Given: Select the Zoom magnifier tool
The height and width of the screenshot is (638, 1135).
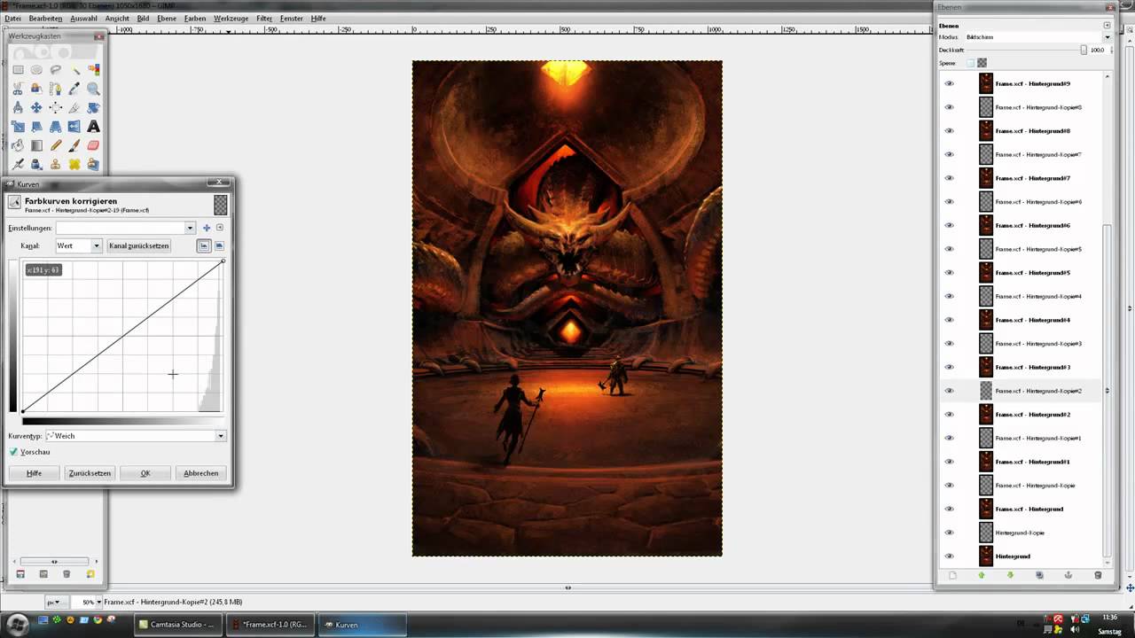Looking at the screenshot, I should point(93,89).
